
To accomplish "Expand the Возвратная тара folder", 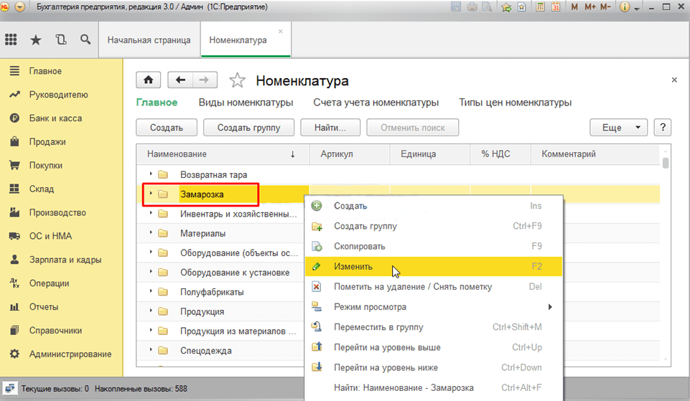I will 151,174.
